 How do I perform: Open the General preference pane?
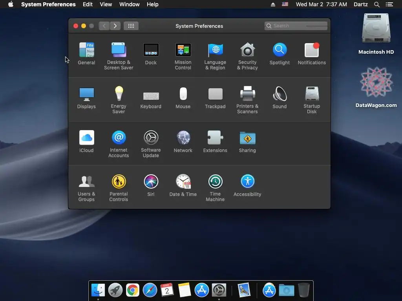[86, 53]
